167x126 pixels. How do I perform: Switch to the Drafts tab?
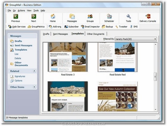[46, 34]
